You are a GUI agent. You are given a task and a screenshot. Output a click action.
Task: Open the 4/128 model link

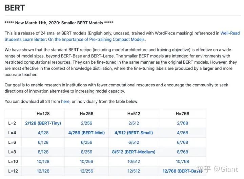(x=43, y=133)
